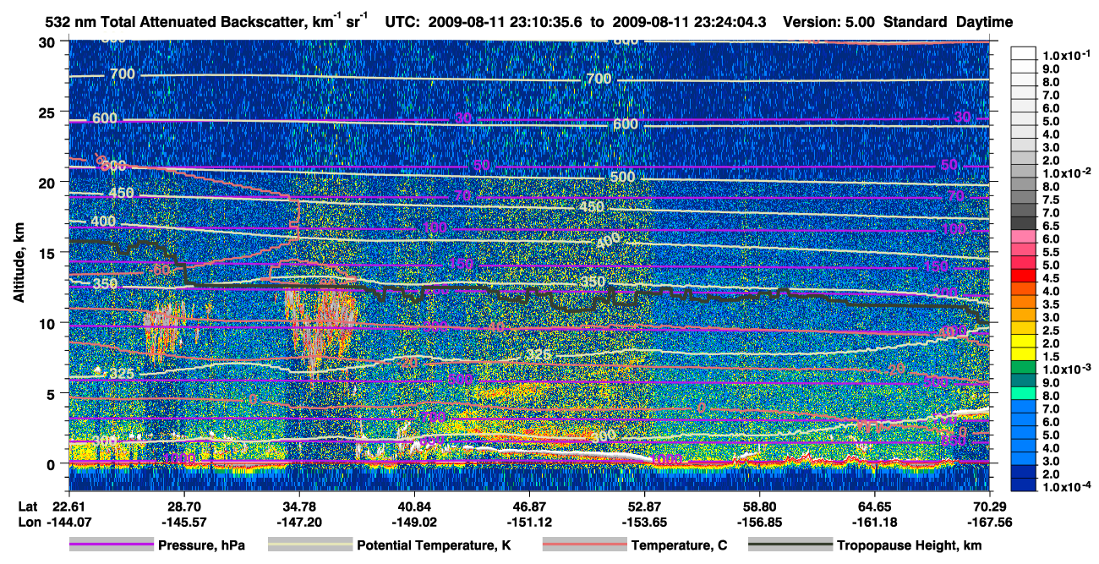Click longitude value -147.20
The height and width of the screenshot is (564, 1099).
pos(299,521)
